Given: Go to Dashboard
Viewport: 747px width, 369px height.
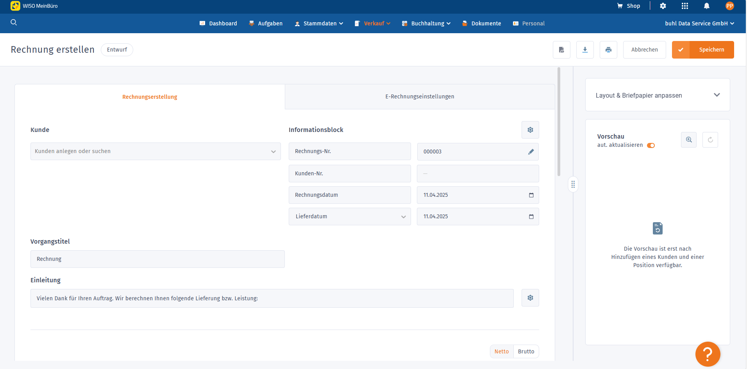Looking at the screenshot, I should click(218, 23).
